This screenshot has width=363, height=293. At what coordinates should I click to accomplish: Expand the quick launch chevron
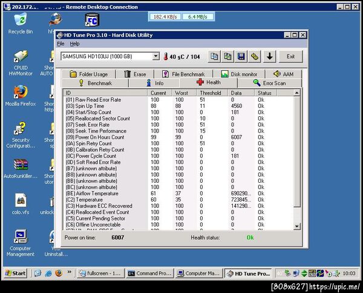(69, 272)
